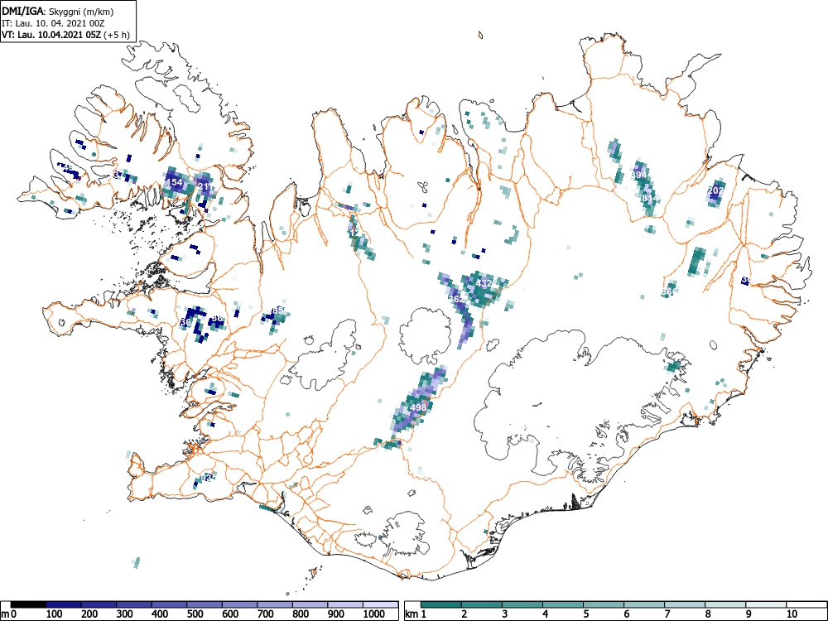Viewport: 828px width, 621px height.
Task: Click the 'DMI/IGA: Skyggni (m/km)' title
Action: (x=58, y=11)
